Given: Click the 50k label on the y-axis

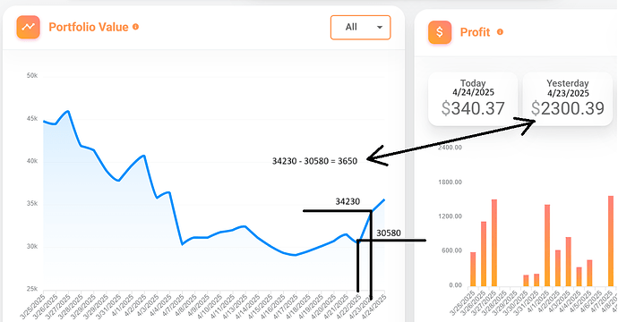Looking at the screenshot, I should [32, 75].
